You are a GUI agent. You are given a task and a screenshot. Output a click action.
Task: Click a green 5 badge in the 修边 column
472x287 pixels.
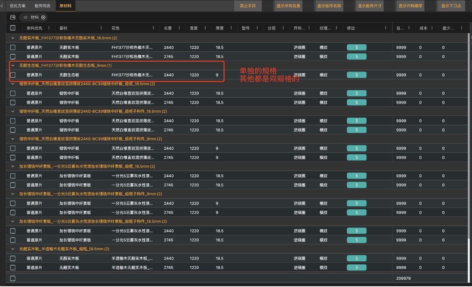356,47
